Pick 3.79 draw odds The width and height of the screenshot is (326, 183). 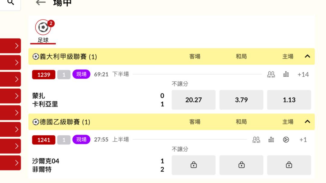tap(241, 100)
